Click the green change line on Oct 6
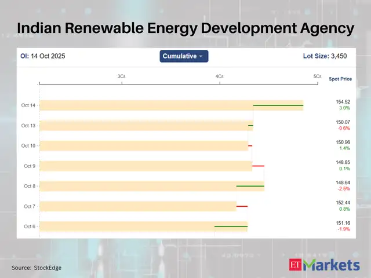The image size is (371, 278). pos(231,226)
